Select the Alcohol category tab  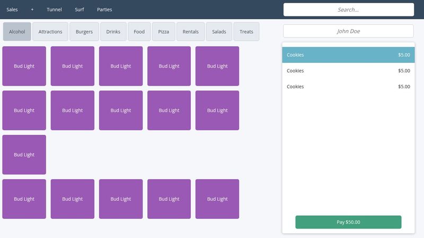click(17, 32)
